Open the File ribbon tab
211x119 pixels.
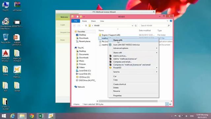point(75,21)
